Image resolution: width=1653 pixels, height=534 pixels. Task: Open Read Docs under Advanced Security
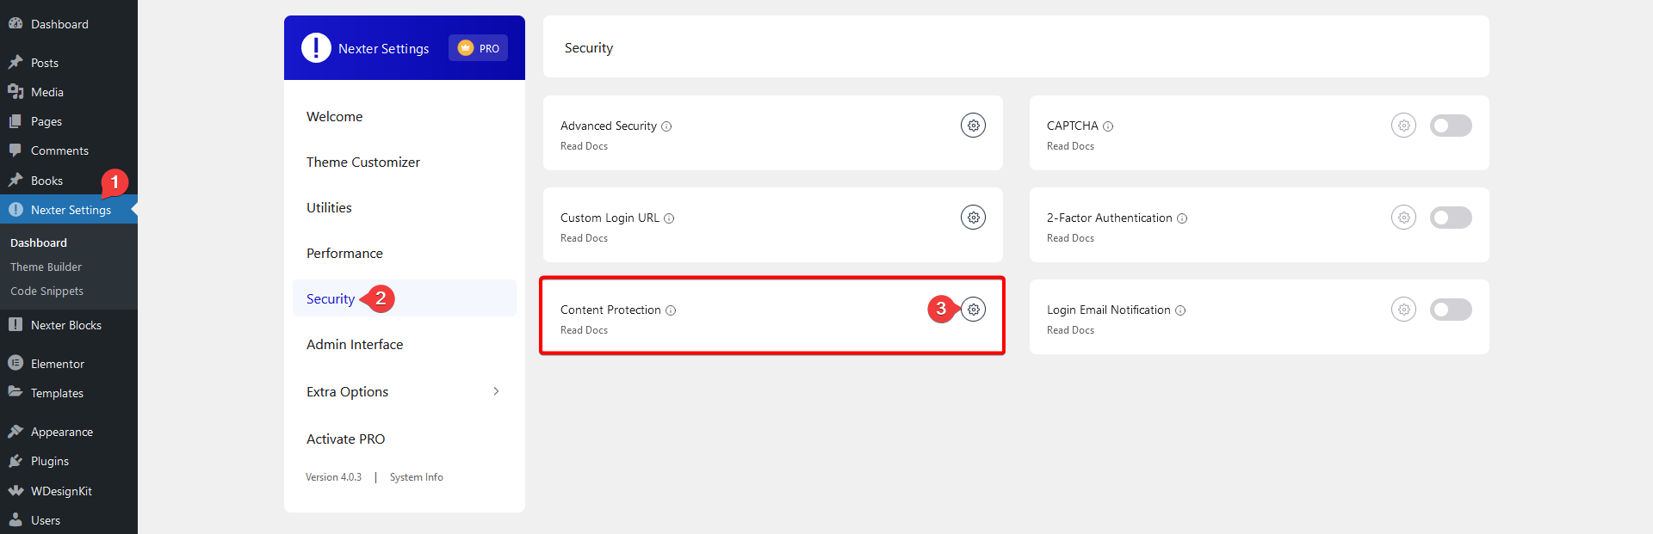pyautogui.click(x=584, y=146)
